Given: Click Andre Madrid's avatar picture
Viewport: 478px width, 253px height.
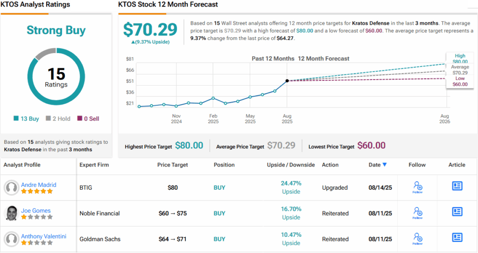Looking at the screenshot, I should point(12,188).
